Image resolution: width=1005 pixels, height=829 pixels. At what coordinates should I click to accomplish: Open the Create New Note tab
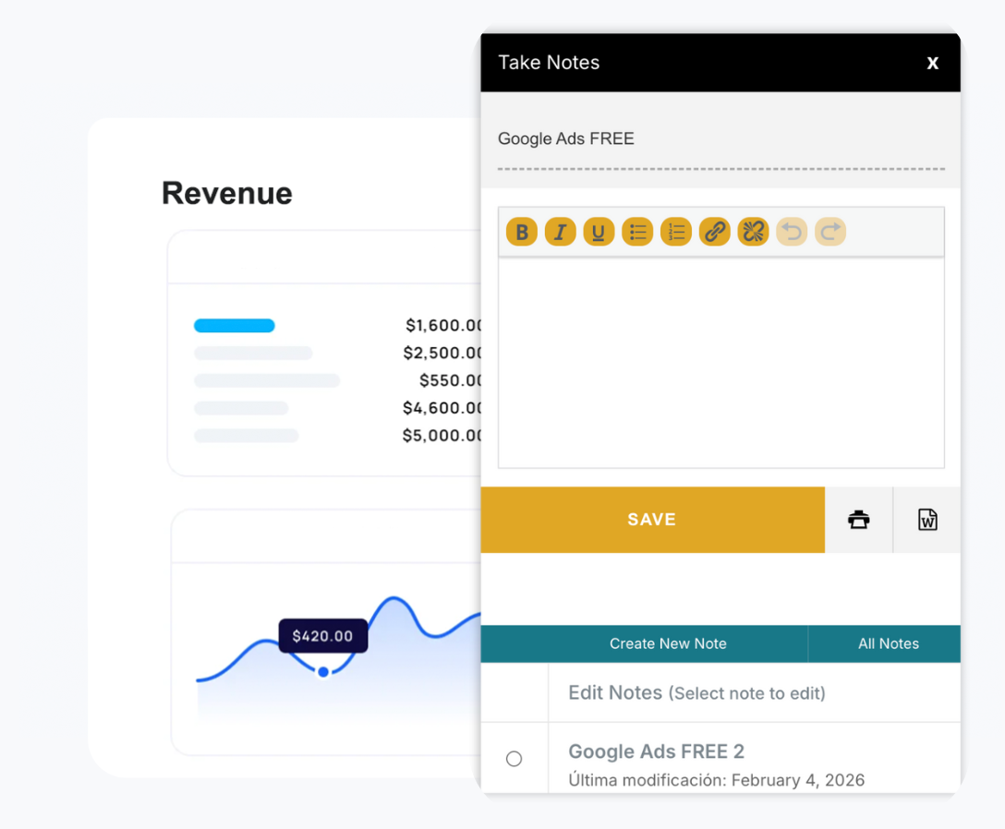668,643
